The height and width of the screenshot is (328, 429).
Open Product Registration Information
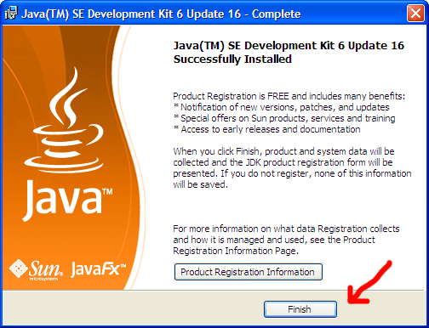(x=248, y=272)
